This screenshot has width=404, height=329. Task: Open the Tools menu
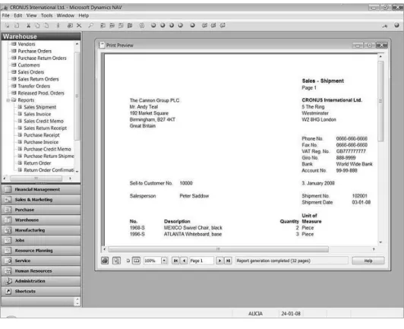(x=46, y=15)
